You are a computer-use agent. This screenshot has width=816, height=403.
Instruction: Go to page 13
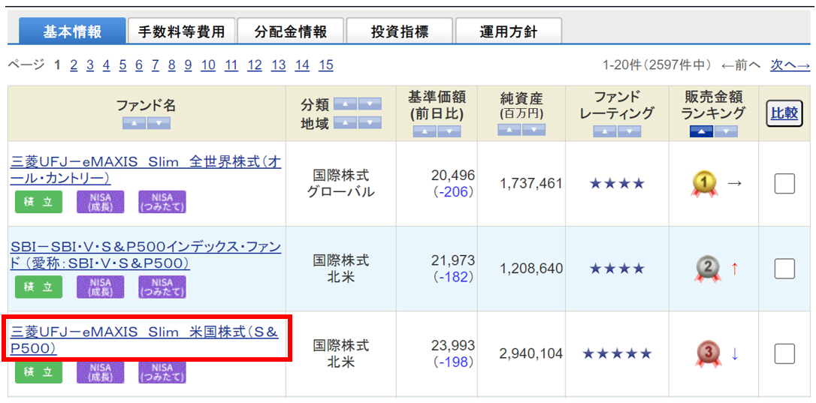279,65
